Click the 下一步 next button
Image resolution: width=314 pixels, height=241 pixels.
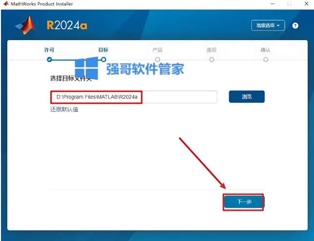click(x=244, y=201)
